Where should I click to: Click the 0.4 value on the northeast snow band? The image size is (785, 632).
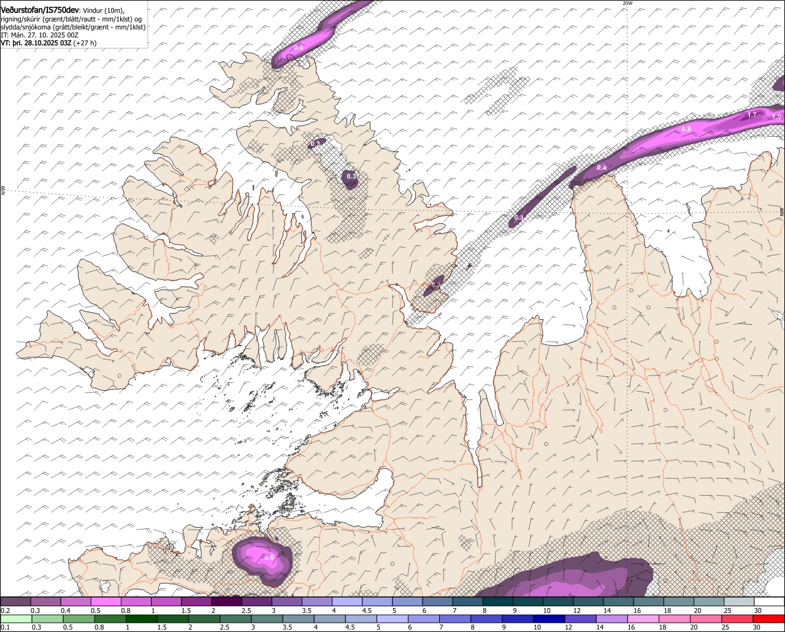tap(602, 168)
